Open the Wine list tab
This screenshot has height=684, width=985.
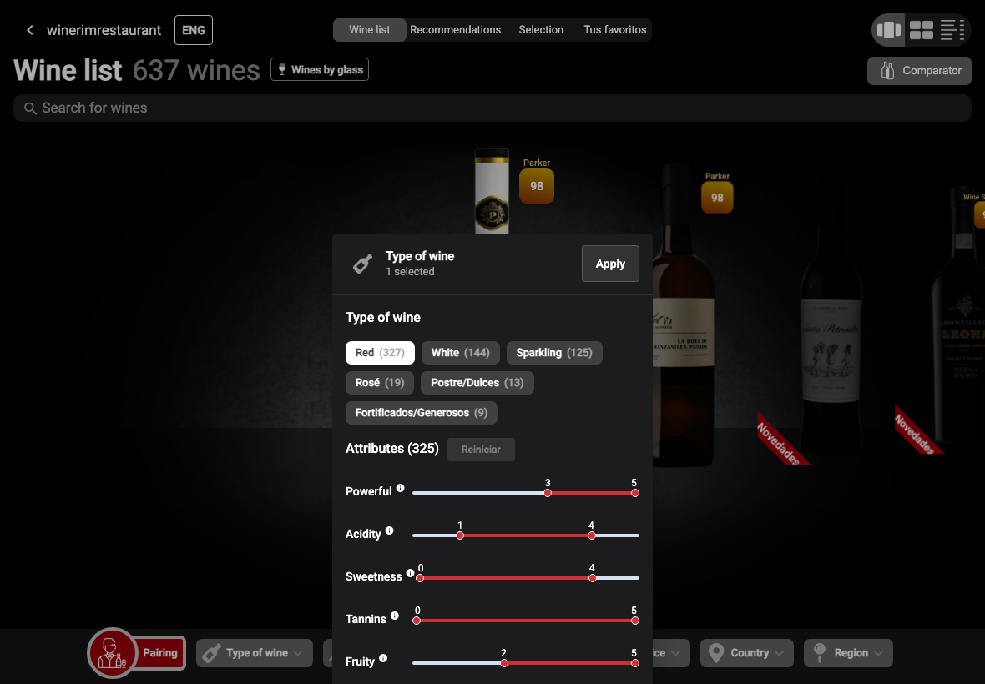click(x=369, y=30)
